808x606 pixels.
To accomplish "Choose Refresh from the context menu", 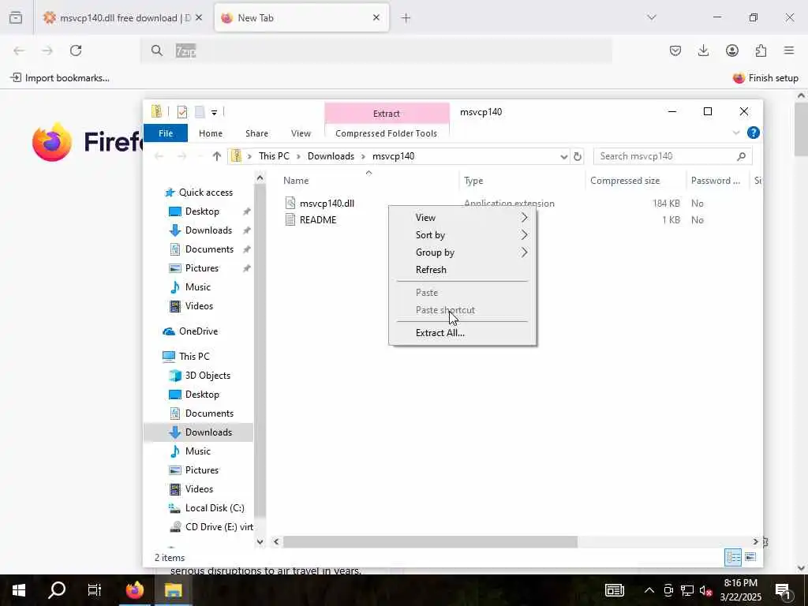I will 462,270.
